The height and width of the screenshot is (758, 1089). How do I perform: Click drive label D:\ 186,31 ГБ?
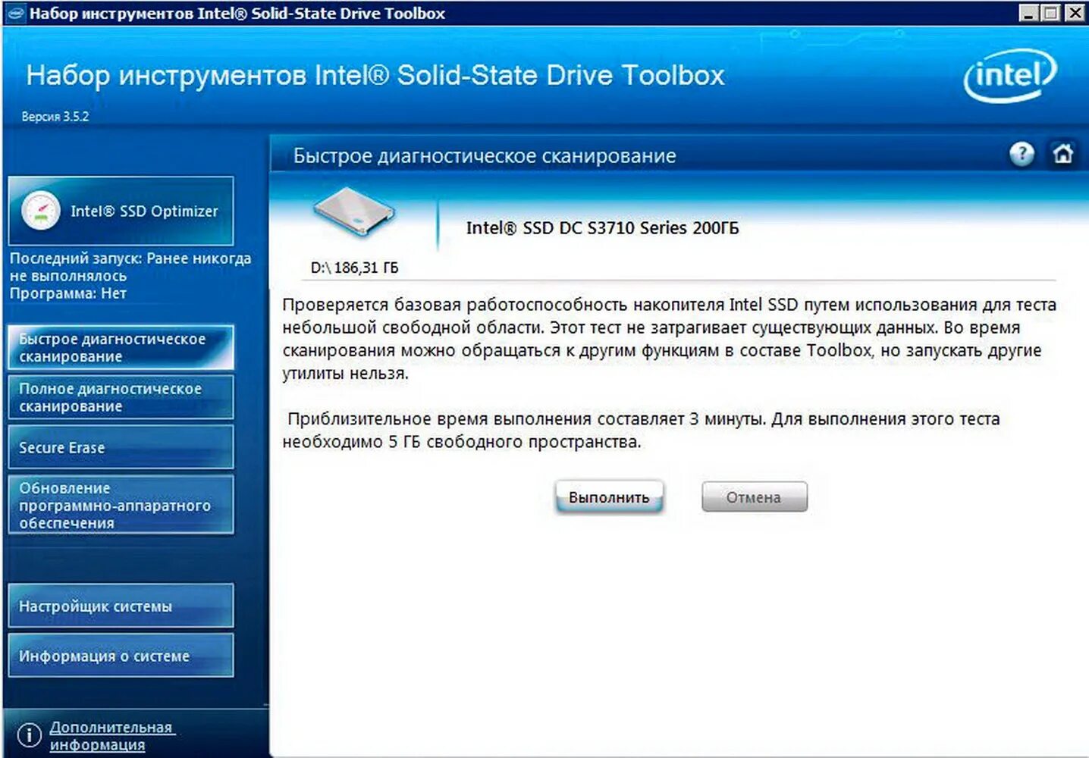point(354,268)
